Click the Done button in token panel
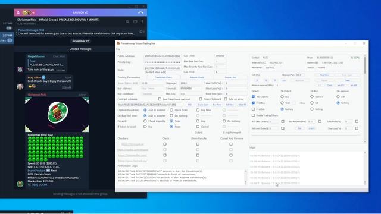Screen dimensions: 381x214 click(347, 80)
